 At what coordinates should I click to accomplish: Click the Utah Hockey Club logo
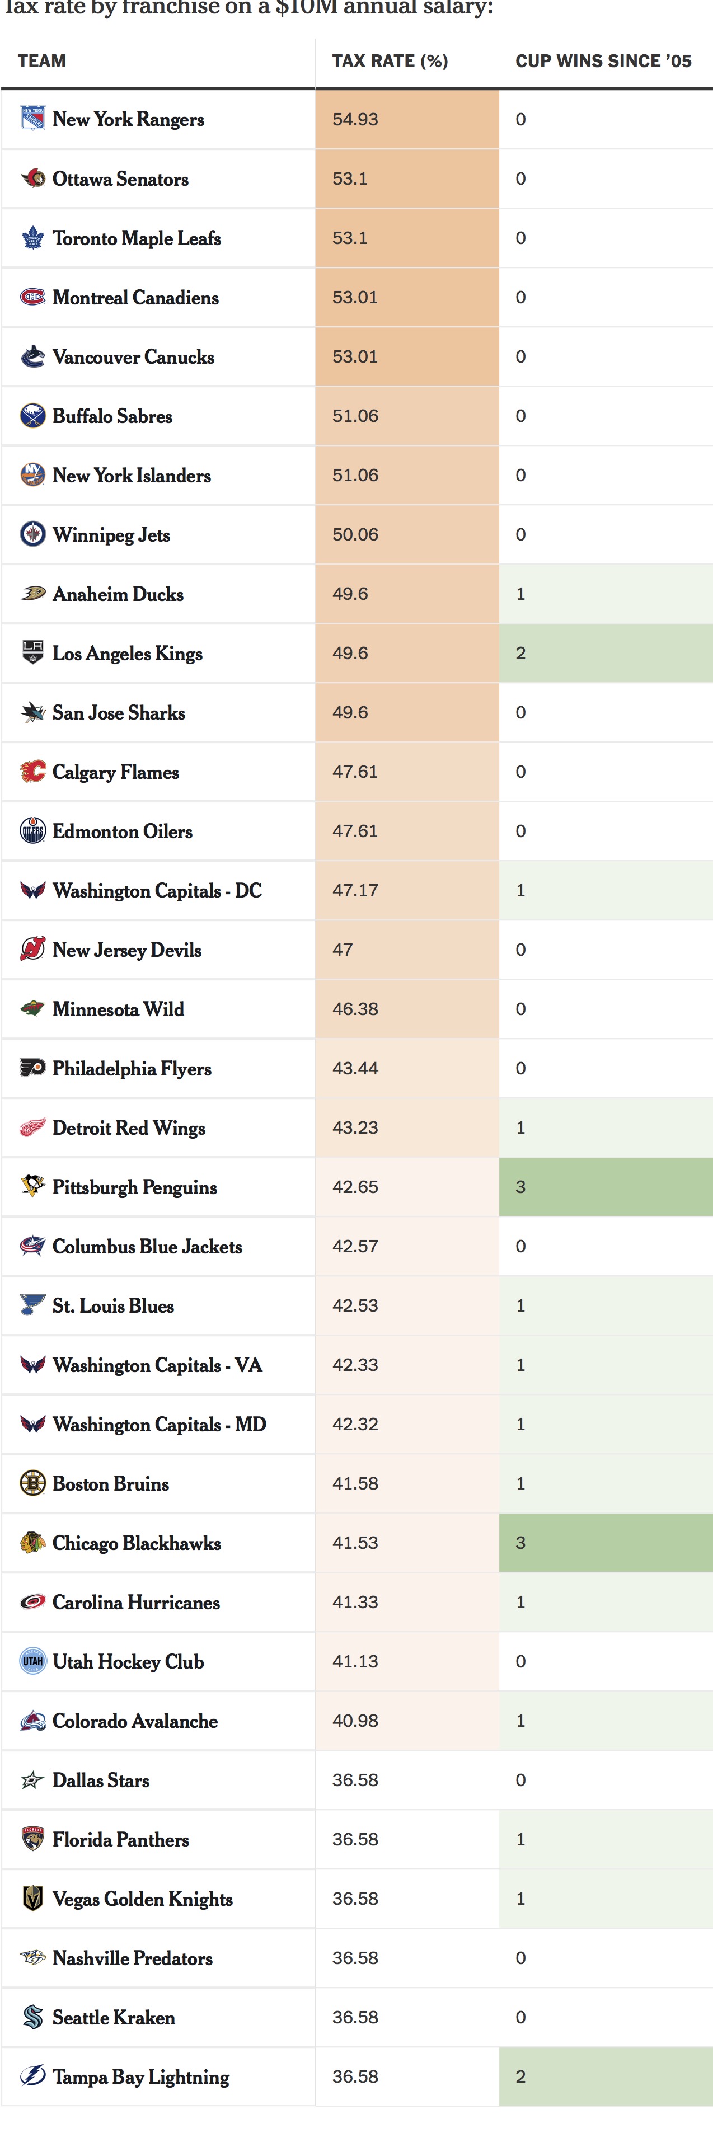pyautogui.click(x=32, y=1661)
